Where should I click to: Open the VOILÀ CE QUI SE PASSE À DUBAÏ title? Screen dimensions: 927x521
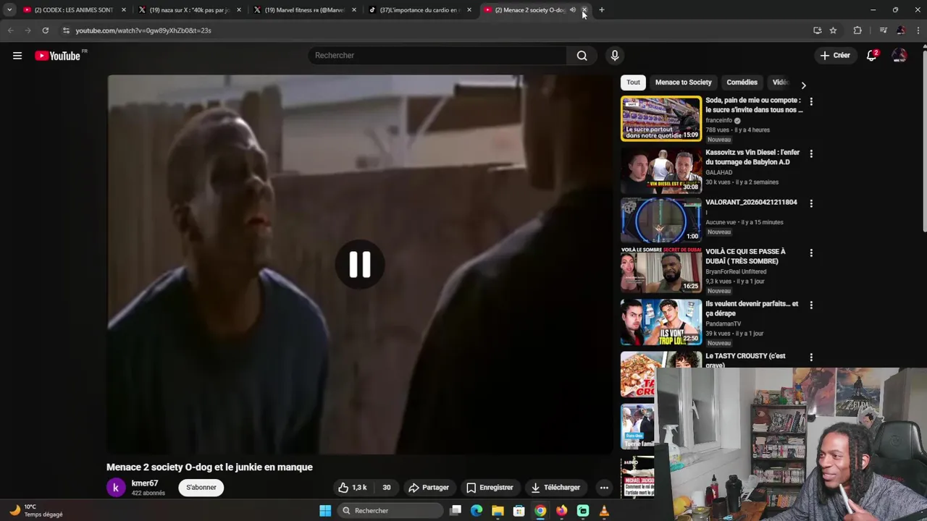point(745,256)
